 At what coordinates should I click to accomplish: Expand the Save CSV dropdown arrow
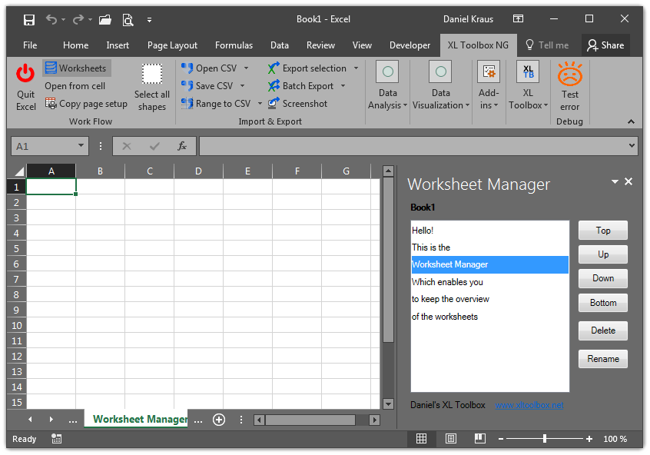pyautogui.click(x=243, y=86)
